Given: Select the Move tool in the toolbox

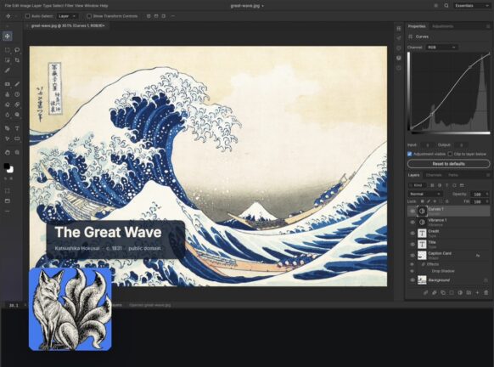Looking at the screenshot, I should pyautogui.click(x=8, y=36).
